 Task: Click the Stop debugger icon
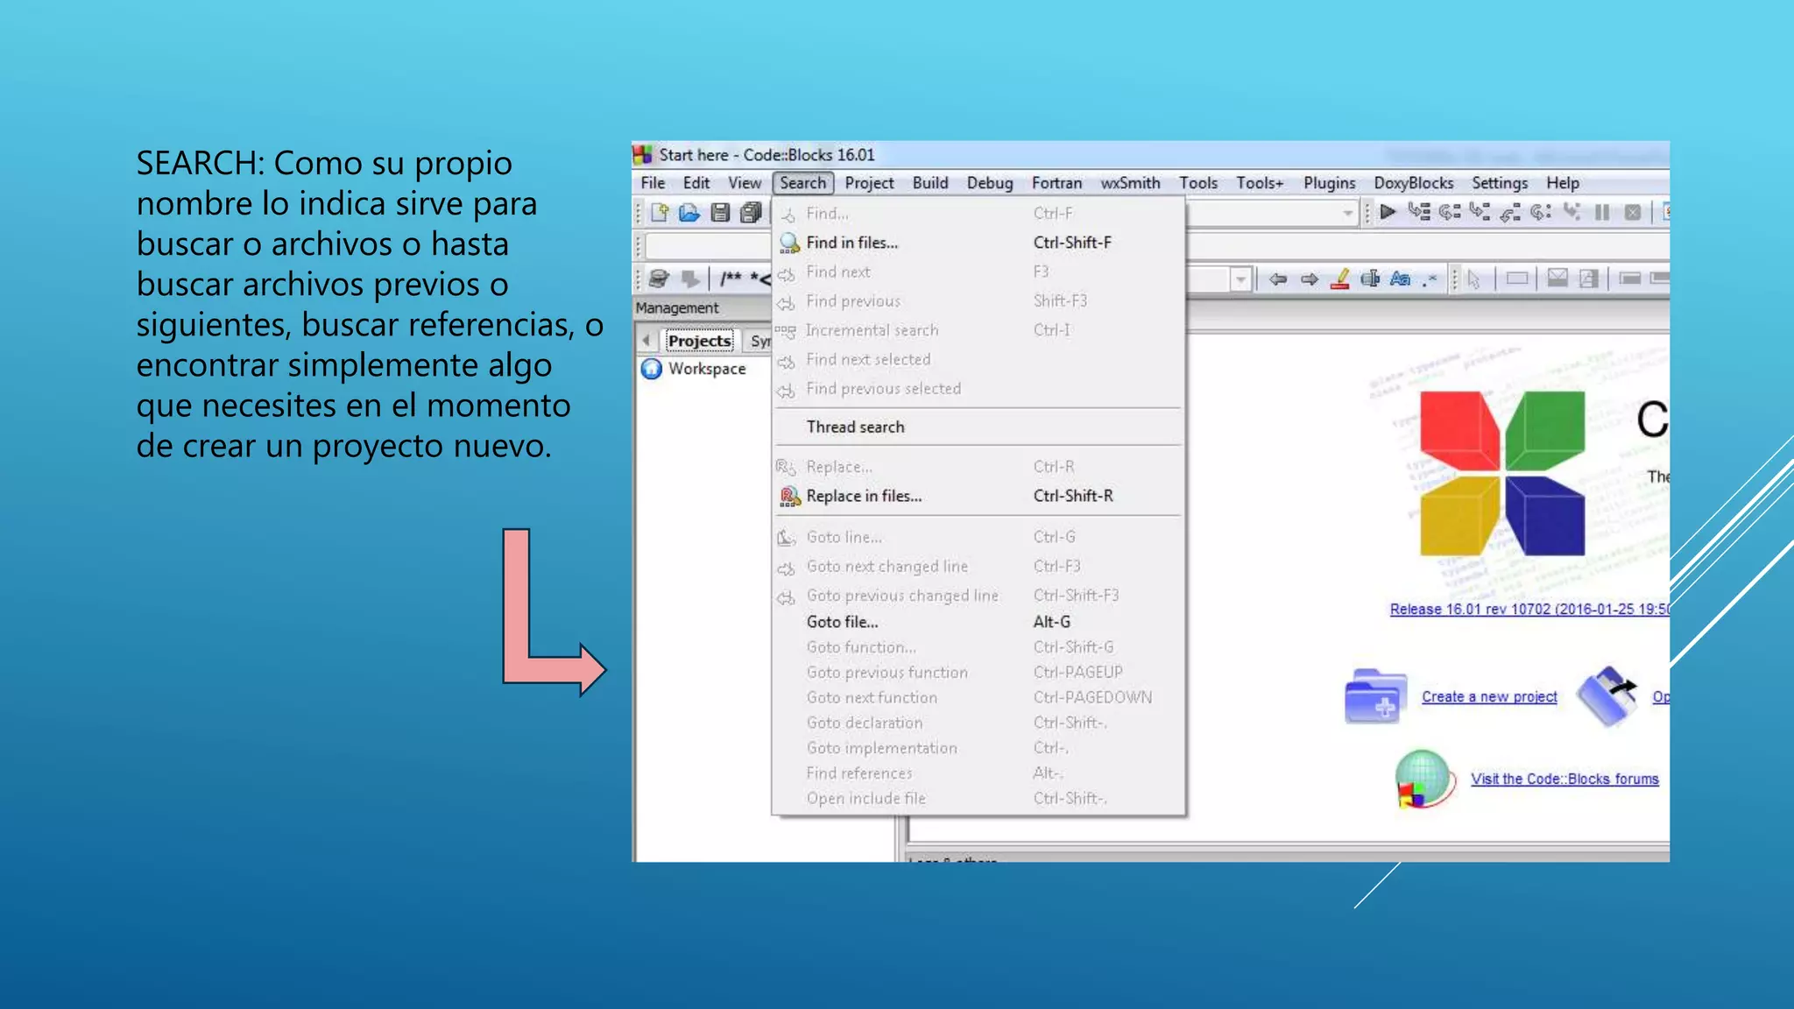1633,212
